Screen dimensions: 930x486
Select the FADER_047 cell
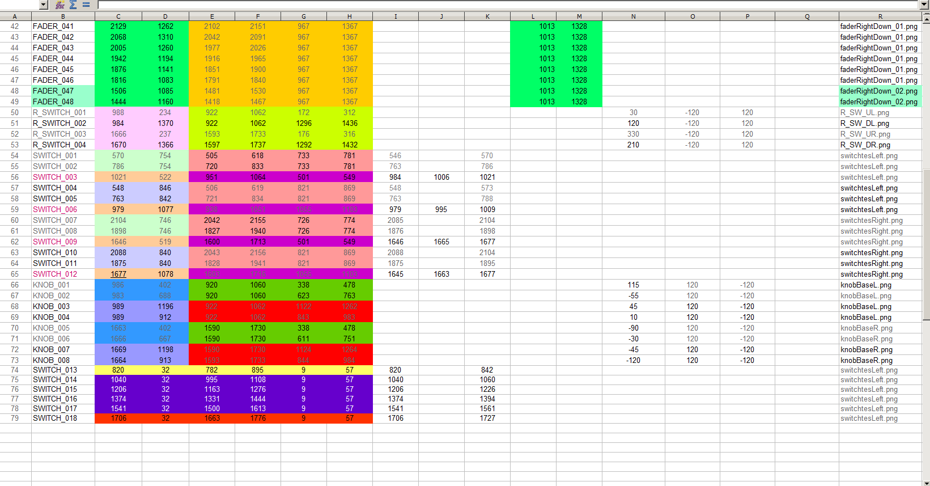click(x=63, y=91)
